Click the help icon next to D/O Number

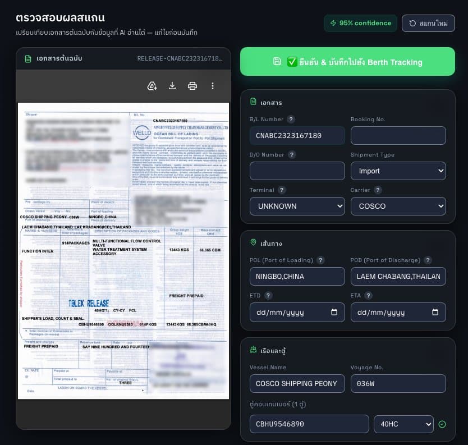(x=292, y=155)
